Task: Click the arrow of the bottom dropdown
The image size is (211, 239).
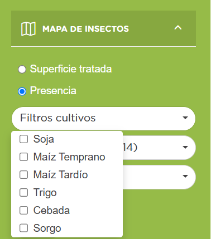Action: [x=185, y=176]
